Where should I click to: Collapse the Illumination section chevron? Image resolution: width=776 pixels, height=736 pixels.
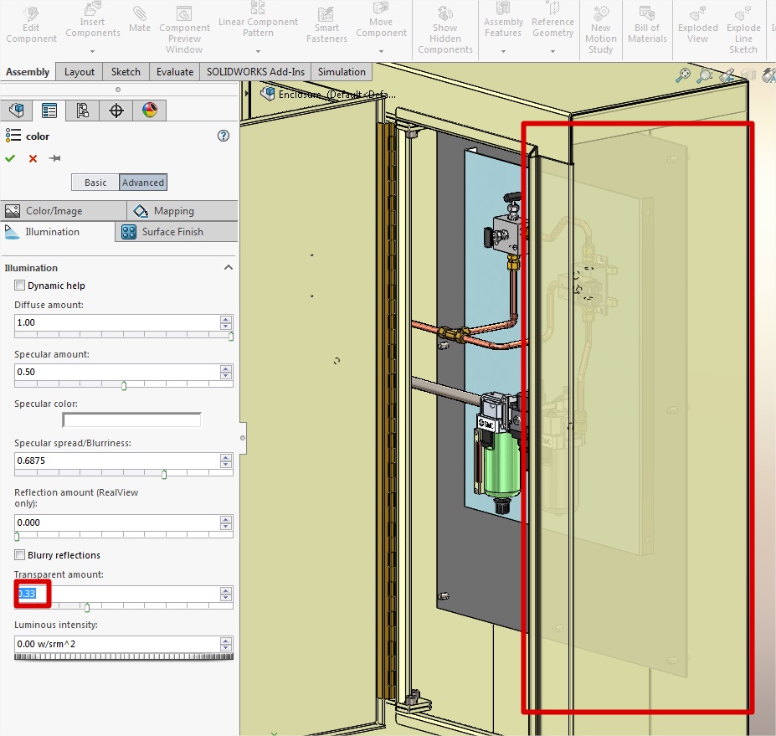tap(228, 268)
